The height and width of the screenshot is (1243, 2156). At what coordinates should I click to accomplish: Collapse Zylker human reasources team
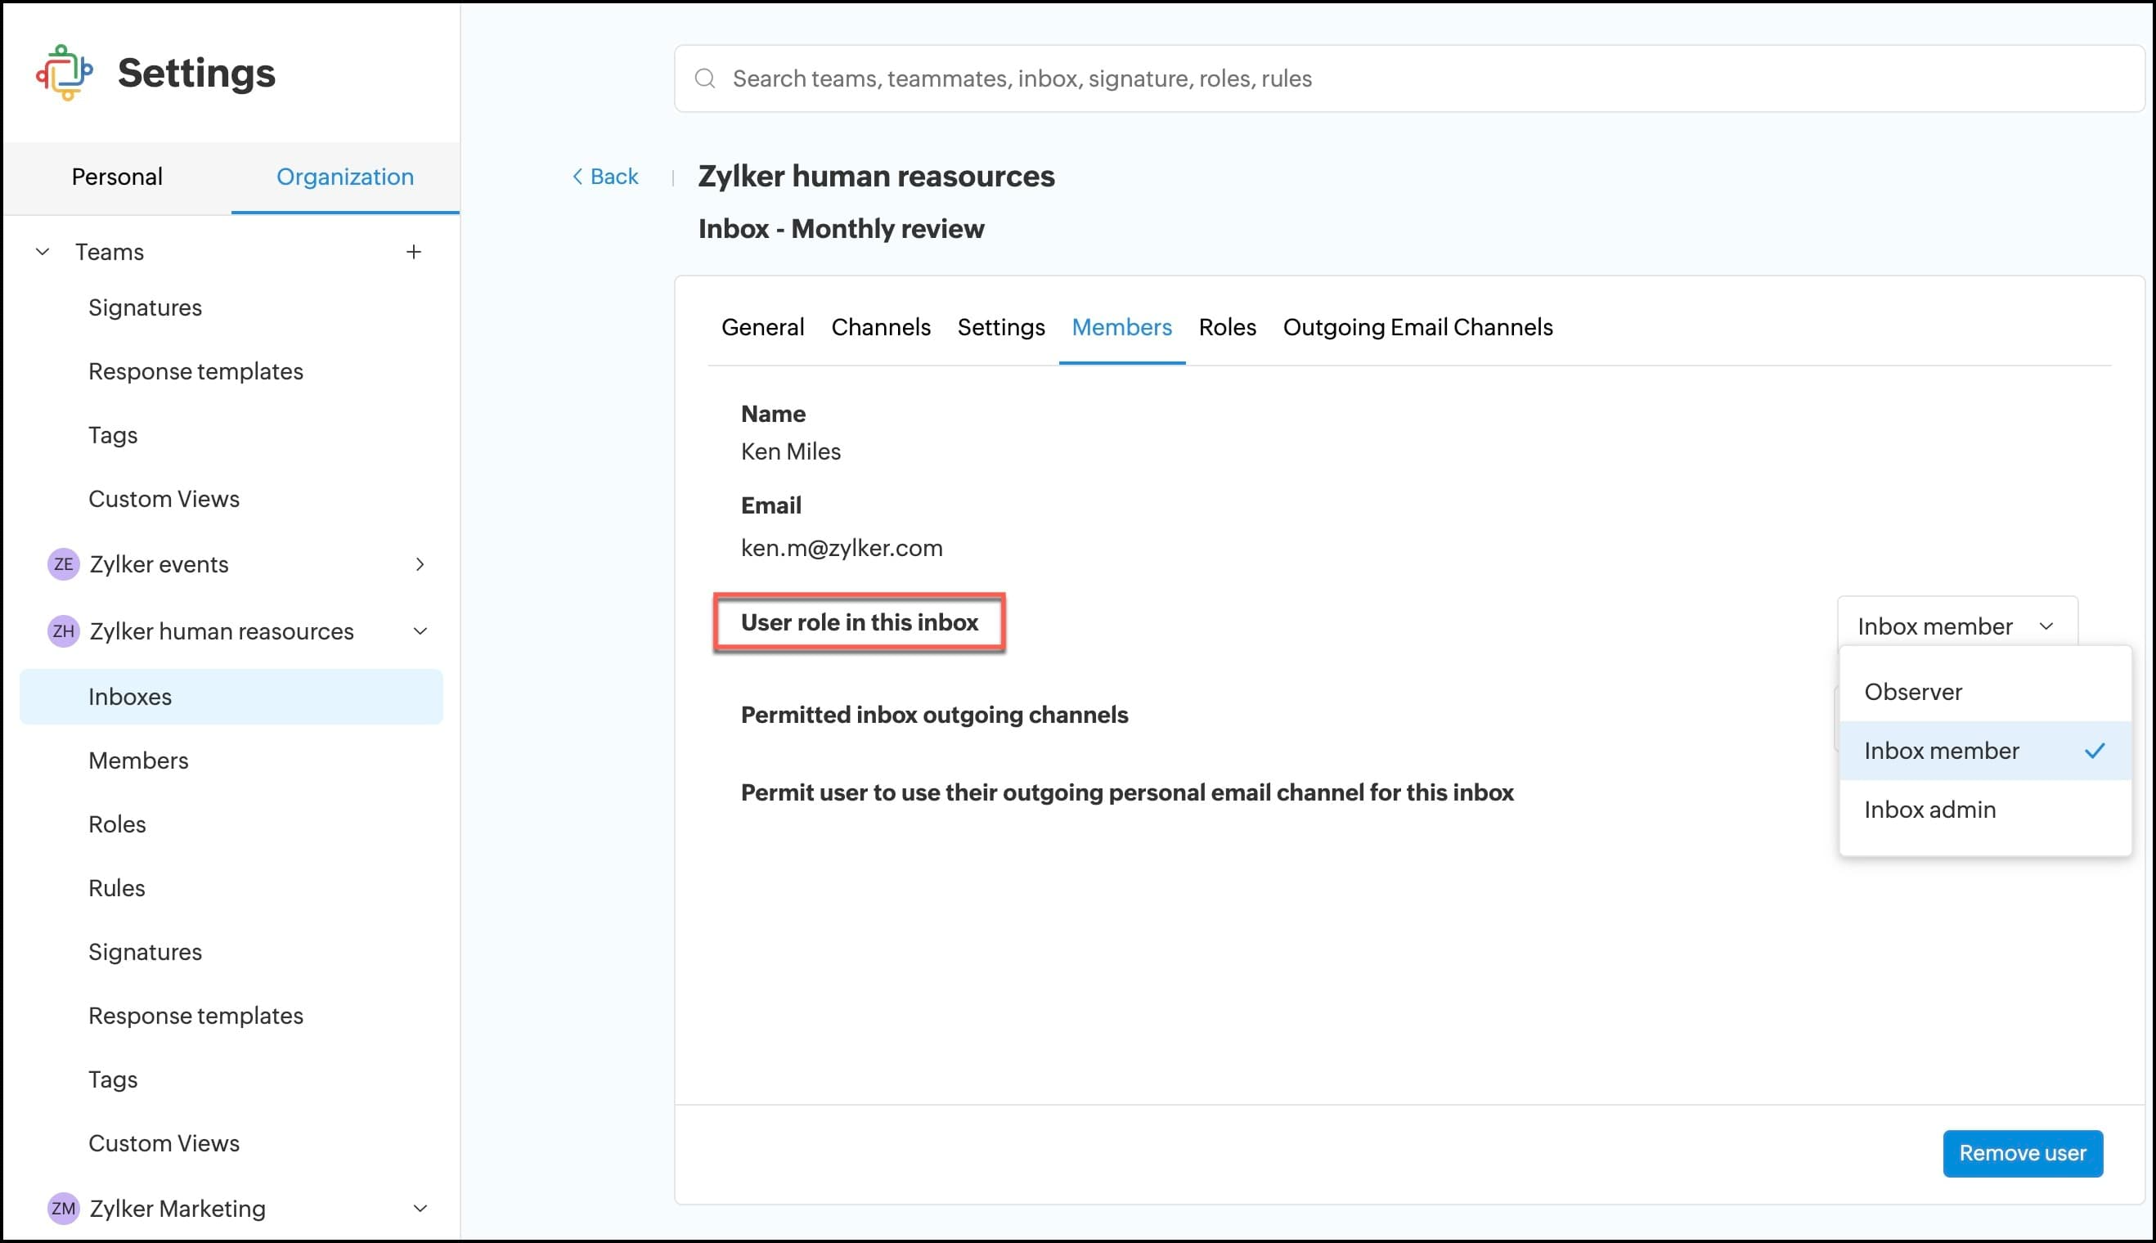tap(420, 630)
